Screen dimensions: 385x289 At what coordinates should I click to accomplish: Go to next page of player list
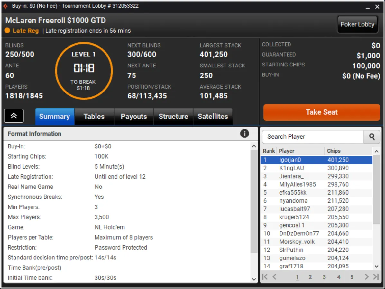[x=366, y=277]
